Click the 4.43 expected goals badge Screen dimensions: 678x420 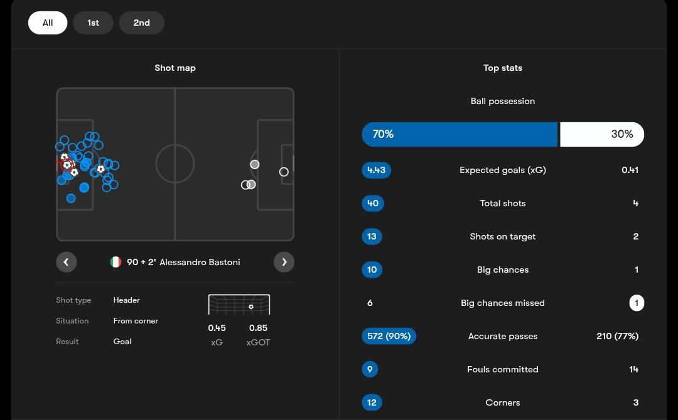click(376, 170)
